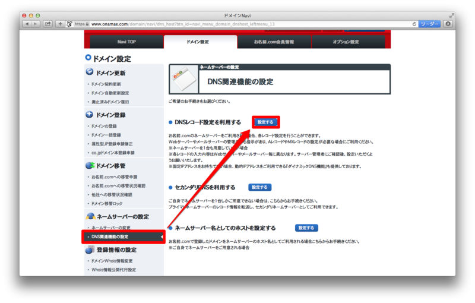The height and width of the screenshot is (303, 475).
Task: Open the downloads icon at the toolbar end
Action: click(x=448, y=24)
